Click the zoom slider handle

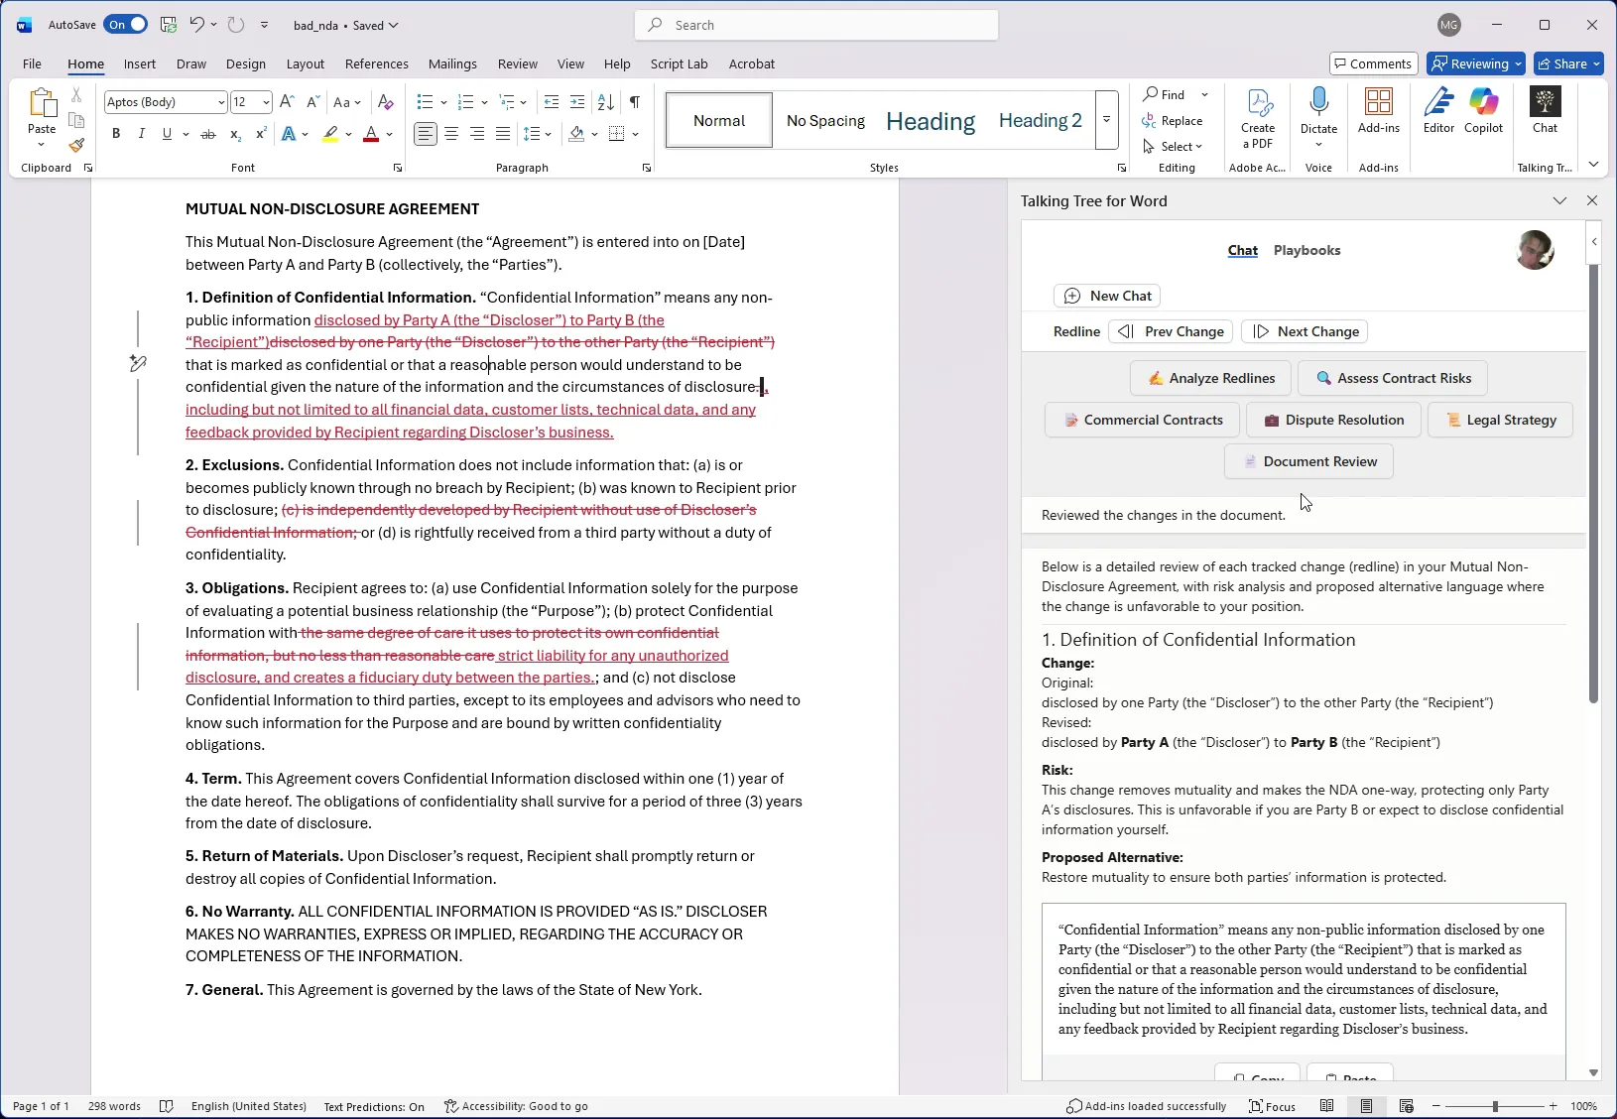tap(1495, 1106)
